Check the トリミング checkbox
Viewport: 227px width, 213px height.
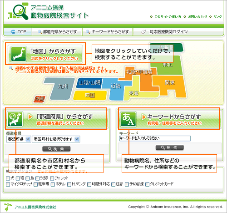point(69,184)
